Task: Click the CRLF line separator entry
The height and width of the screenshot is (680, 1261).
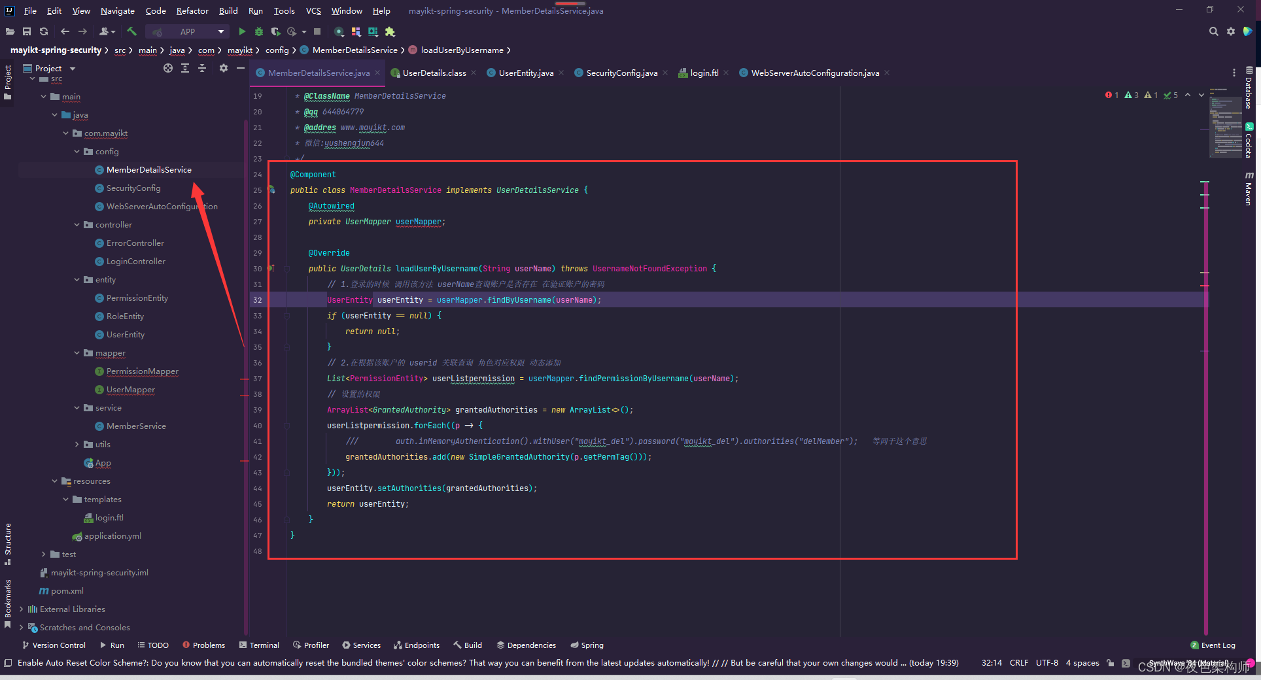Action: tap(1019, 663)
